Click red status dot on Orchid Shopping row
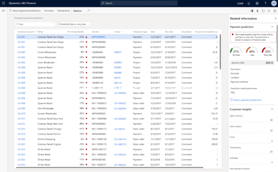The height and width of the screenshot is (172, 278). click(x=86, y=139)
